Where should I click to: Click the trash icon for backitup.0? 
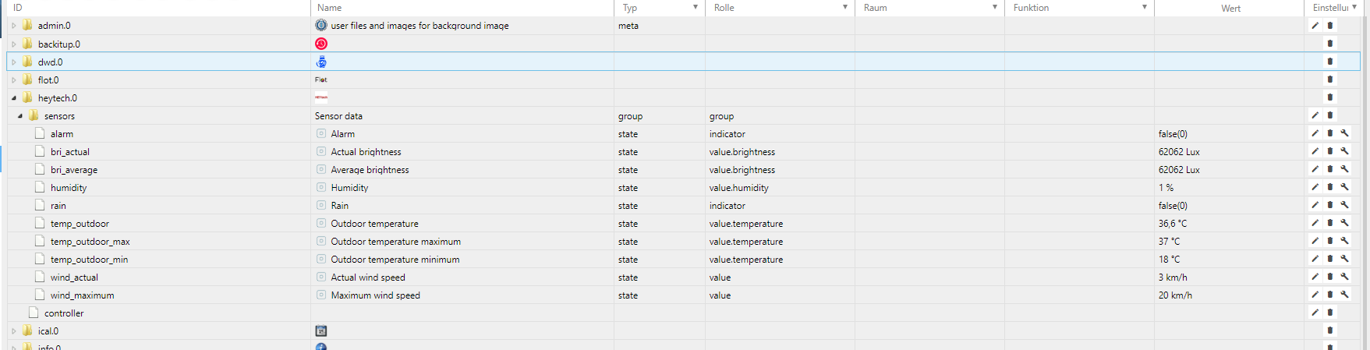pyautogui.click(x=1330, y=44)
